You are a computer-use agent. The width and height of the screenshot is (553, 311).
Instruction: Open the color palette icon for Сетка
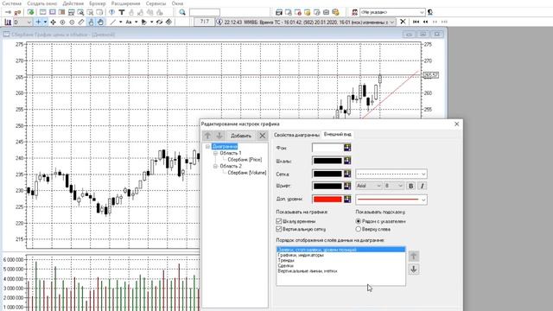pos(347,174)
